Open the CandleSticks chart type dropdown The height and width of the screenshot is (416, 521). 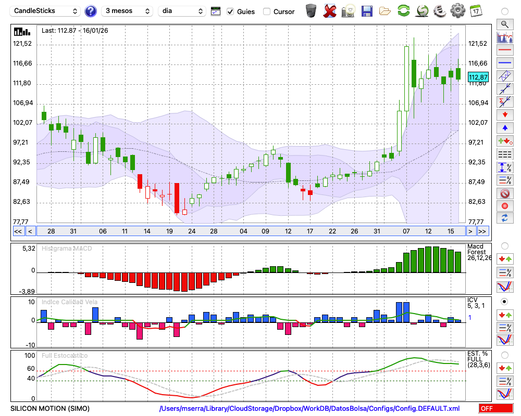pyautogui.click(x=46, y=11)
